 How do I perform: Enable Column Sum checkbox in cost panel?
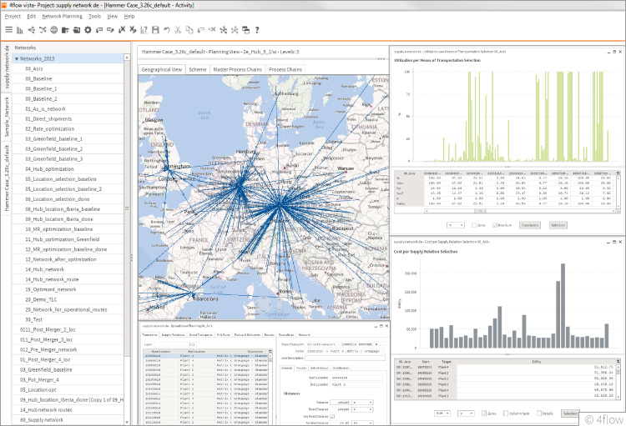(507, 413)
